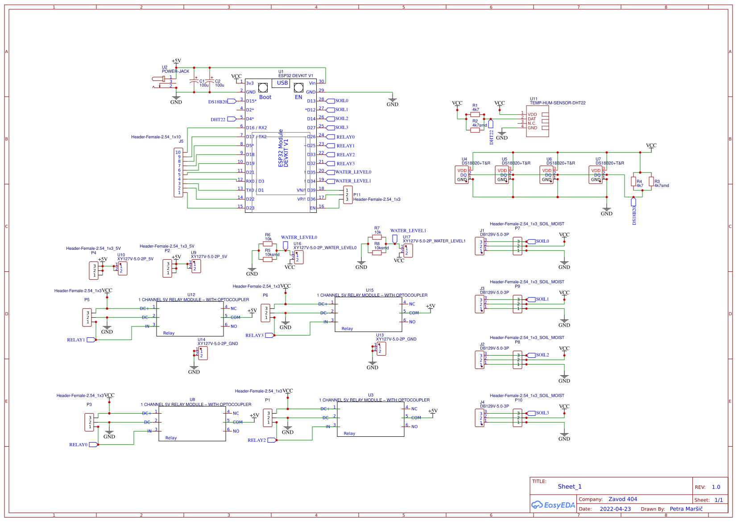Select resistor R1 4k7 symbol
737x522 pixels.
475,115
